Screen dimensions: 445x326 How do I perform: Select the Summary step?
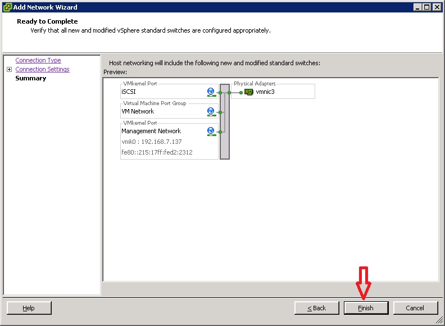[x=31, y=78]
